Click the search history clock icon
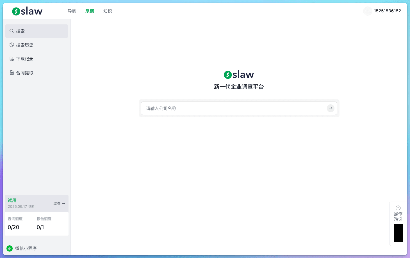 [12, 45]
